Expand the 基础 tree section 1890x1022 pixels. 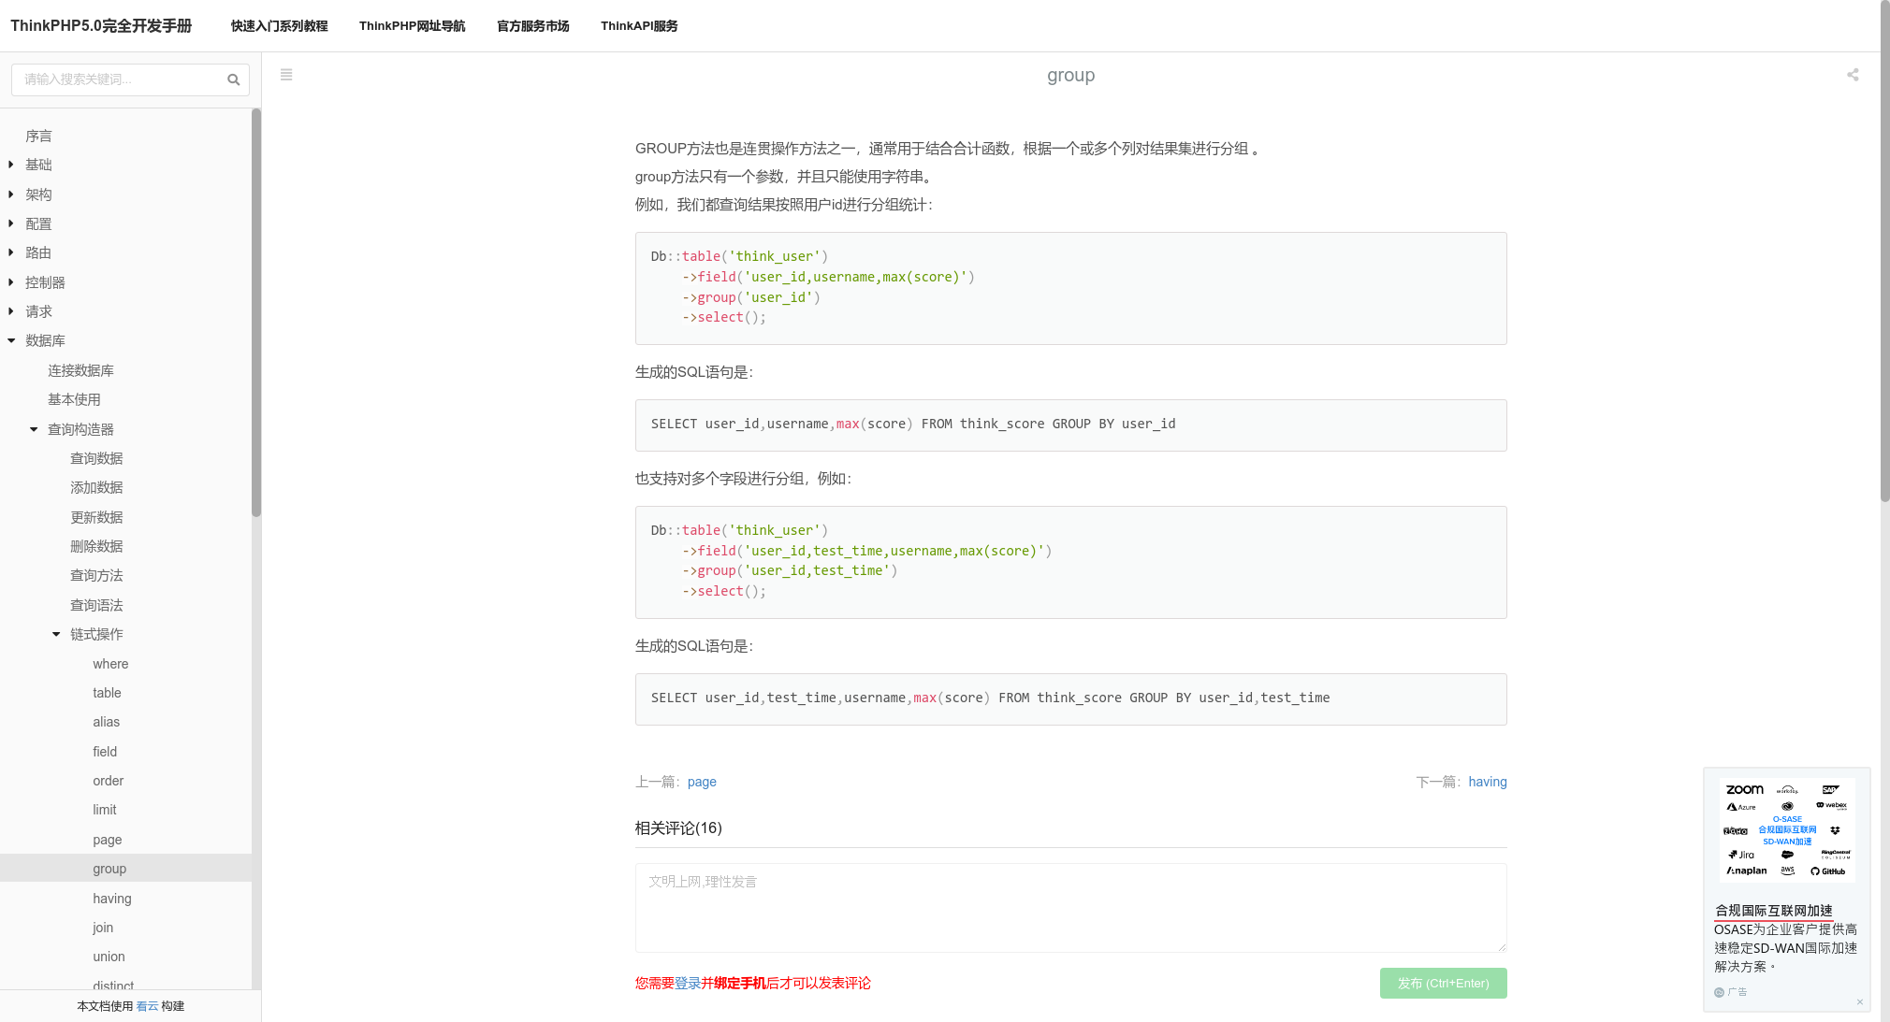pyautogui.click(x=11, y=165)
